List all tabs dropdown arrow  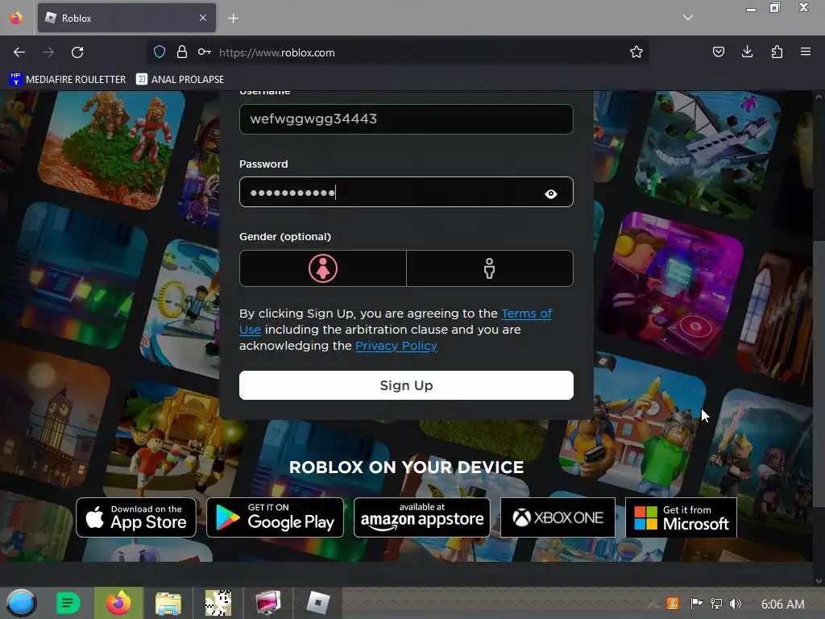point(688,18)
